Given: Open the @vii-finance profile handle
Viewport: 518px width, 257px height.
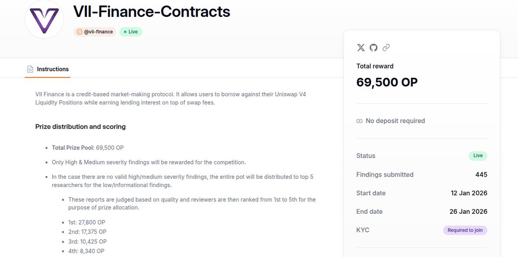Looking at the screenshot, I should (98, 32).
